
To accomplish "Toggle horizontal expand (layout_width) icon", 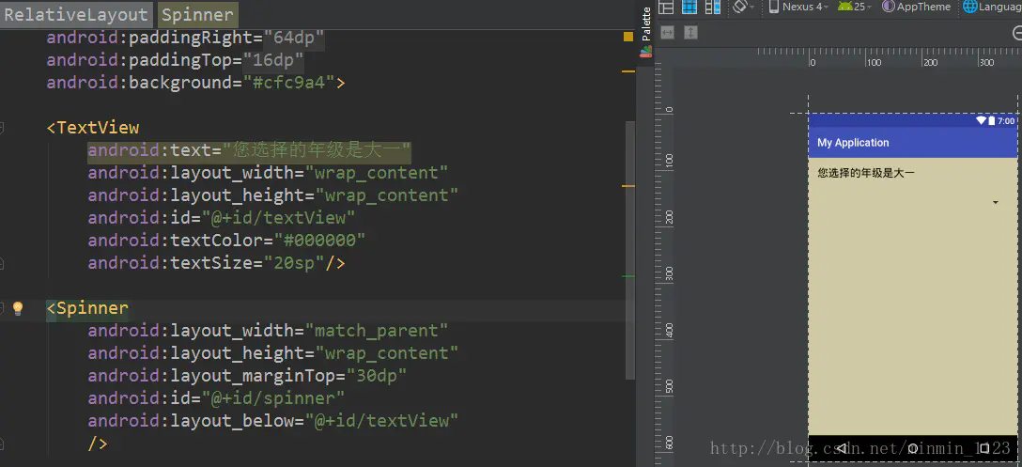I will (667, 32).
